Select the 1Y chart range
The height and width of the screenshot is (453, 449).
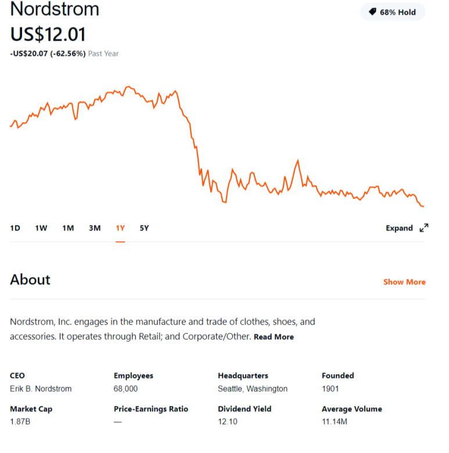click(120, 228)
